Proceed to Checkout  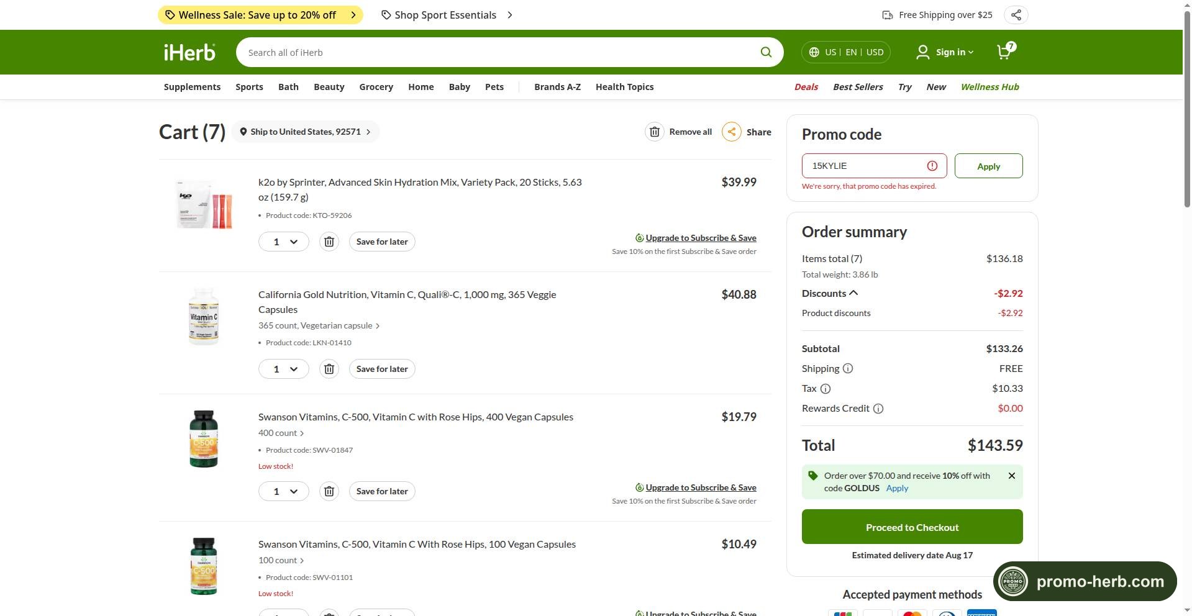(912, 527)
